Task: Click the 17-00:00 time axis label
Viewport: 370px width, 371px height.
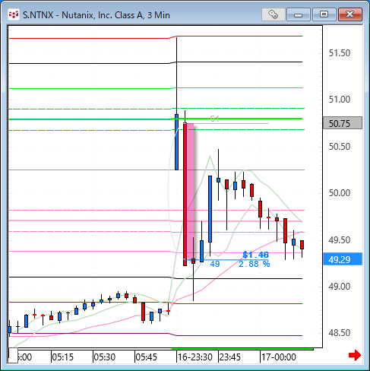Action: [279, 357]
